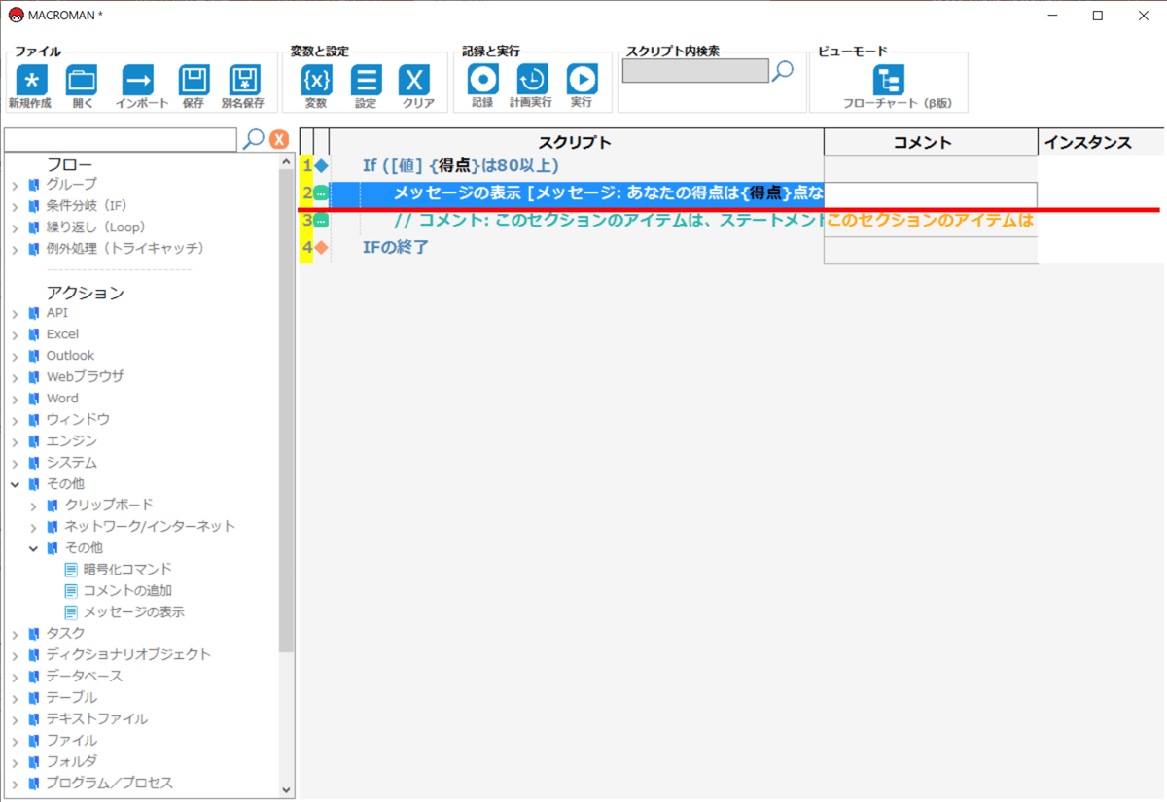Select the テキストファイル command category
This screenshot has height=802, width=1167.
click(x=96, y=719)
